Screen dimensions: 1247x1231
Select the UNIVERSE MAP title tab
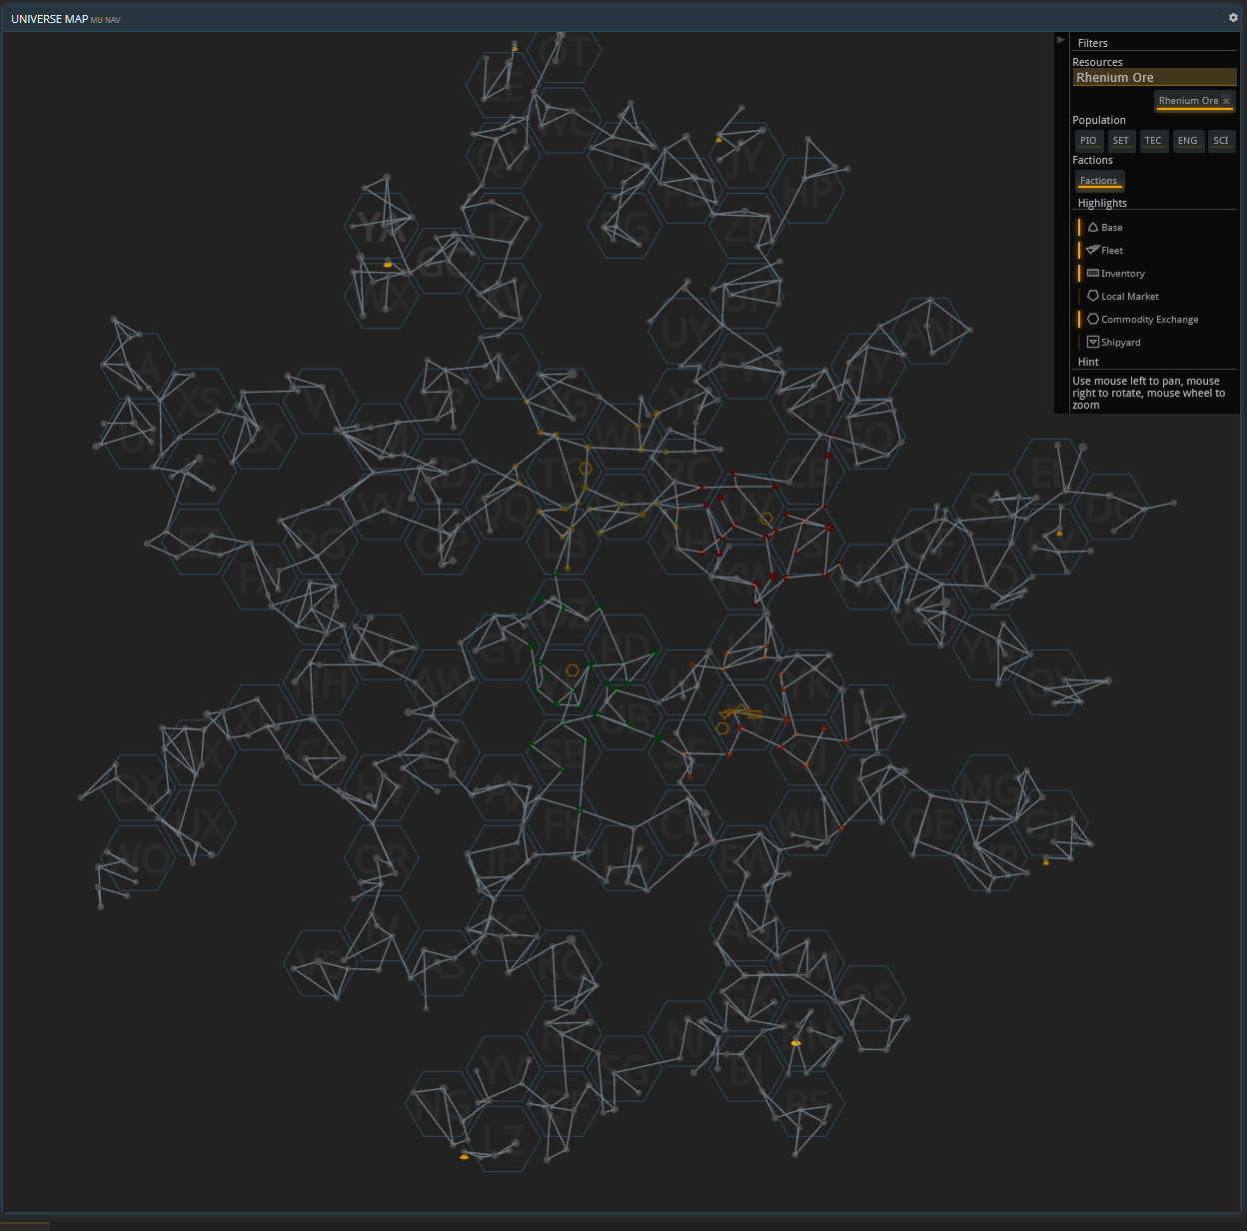coord(49,19)
